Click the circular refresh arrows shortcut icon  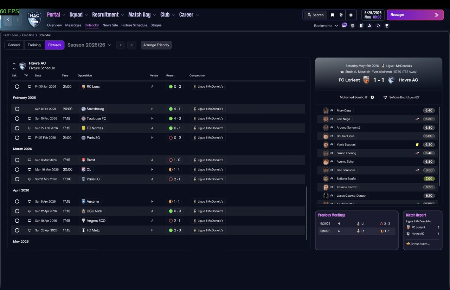tap(378, 26)
